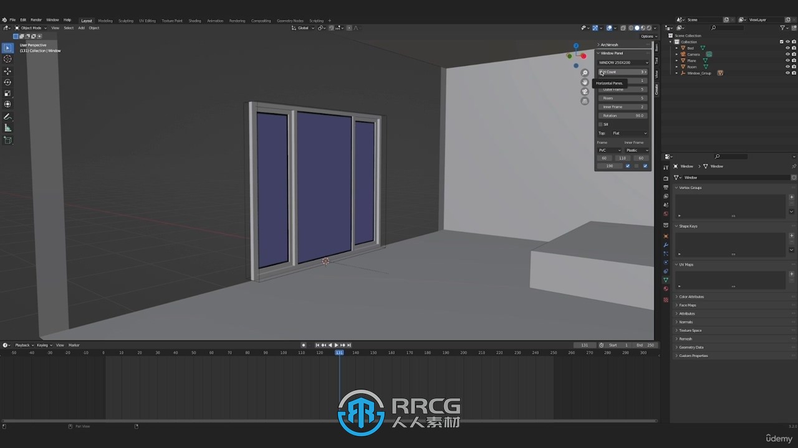Expand Color Attributes panel
Image resolution: width=798 pixels, height=448 pixels.
pos(691,297)
